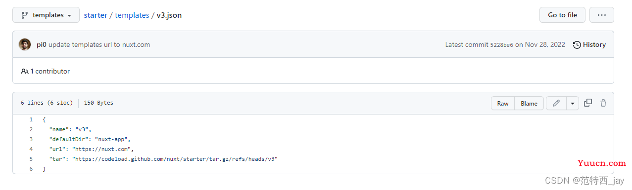
Task: Open the starter repository breadcrumb link
Action: [96, 15]
